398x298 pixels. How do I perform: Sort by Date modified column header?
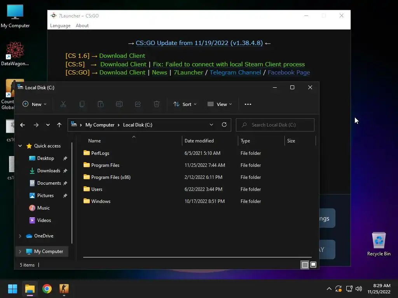coord(199,140)
